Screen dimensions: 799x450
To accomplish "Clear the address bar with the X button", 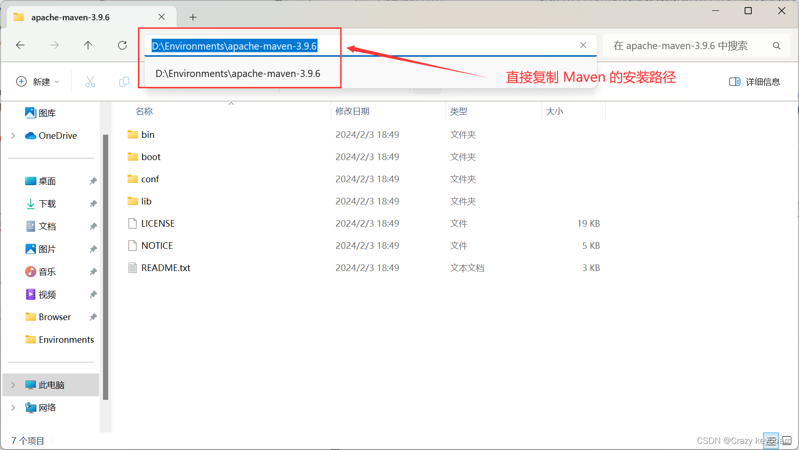I will (x=583, y=45).
